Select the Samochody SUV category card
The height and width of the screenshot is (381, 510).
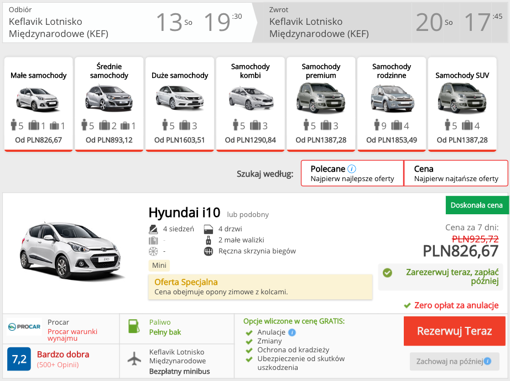462,104
